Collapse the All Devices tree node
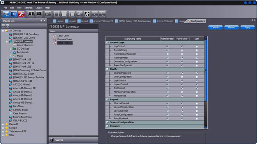Viewport: 257px width, 144px height. tap(3, 31)
